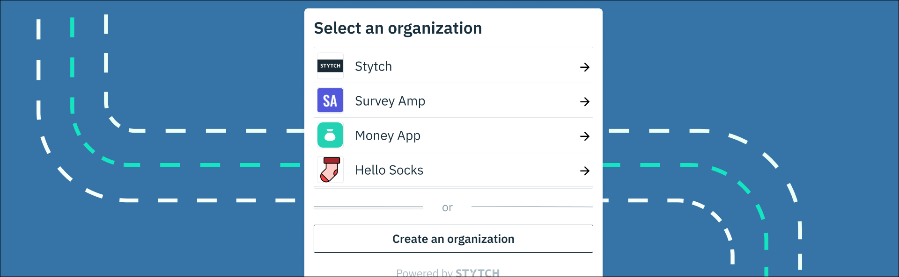Image resolution: width=899 pixels, height=277 pixels.
Task: Click the Create an organization button
Action: [453, 239]
